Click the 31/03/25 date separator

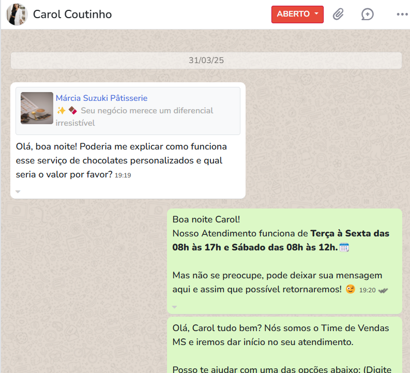tap(206, 61)
